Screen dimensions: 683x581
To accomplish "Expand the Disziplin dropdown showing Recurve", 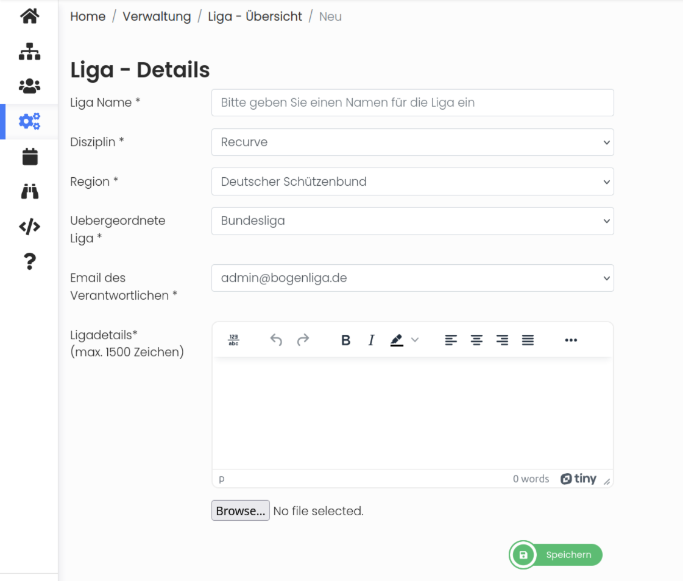I will [x=412, y=142].
